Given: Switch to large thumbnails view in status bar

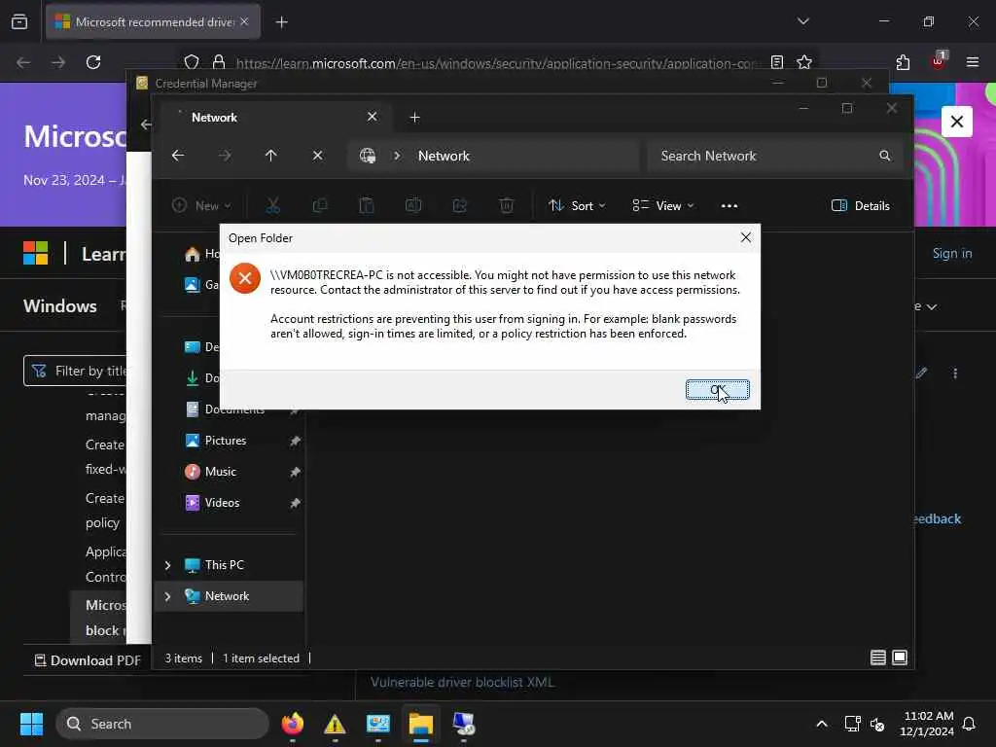Looking at the screenshot, I should point(900,658).
